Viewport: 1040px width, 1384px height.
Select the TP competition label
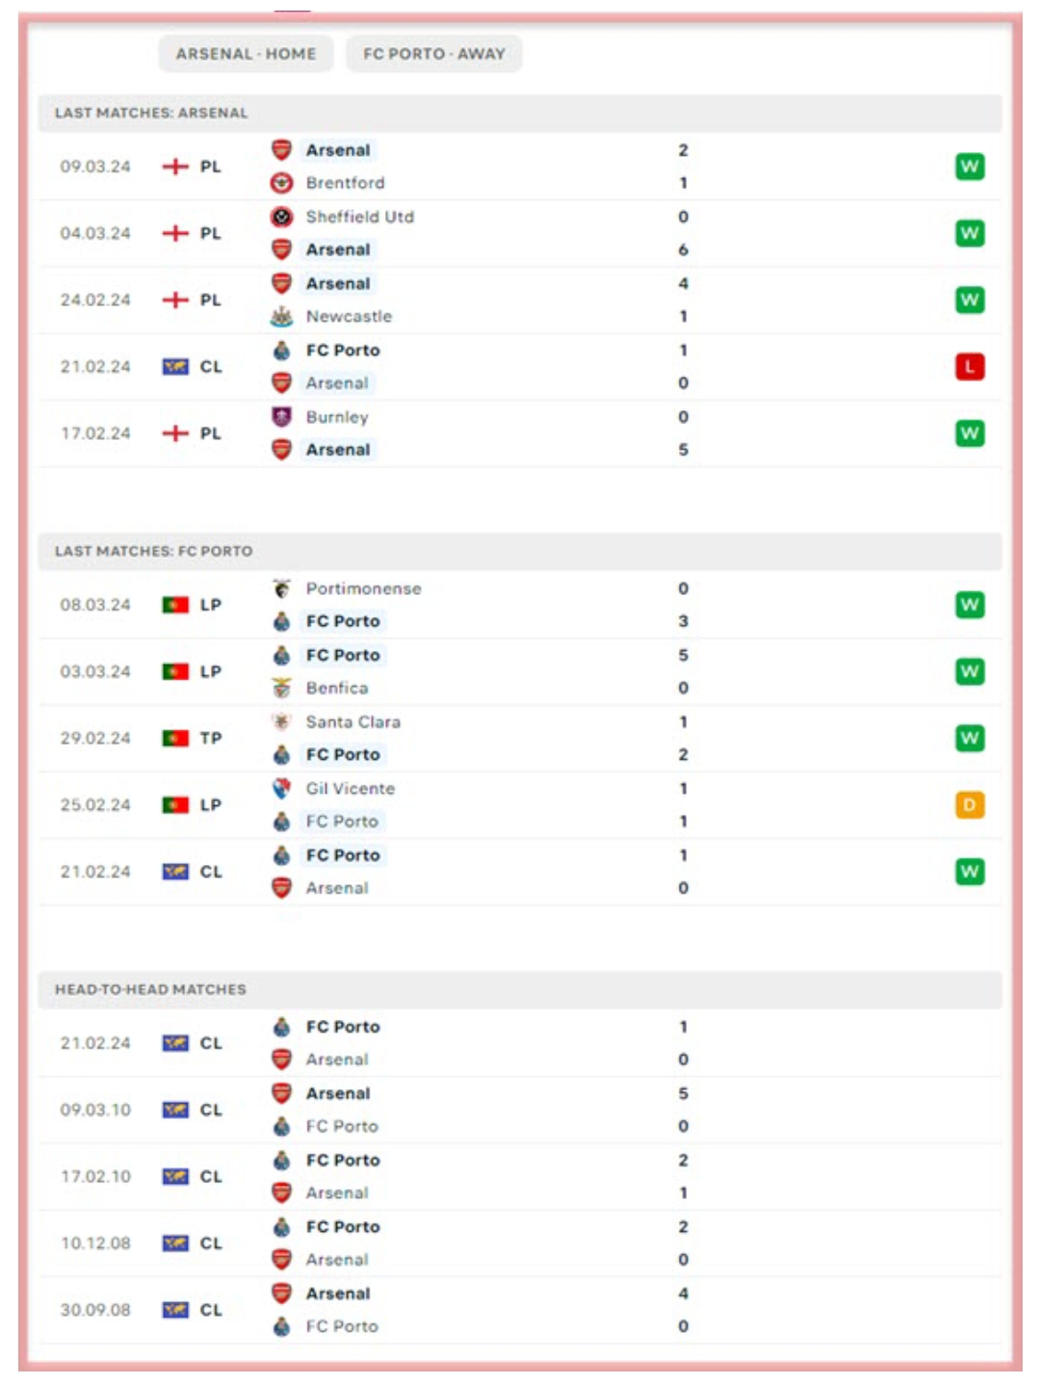tap(211, 739)
